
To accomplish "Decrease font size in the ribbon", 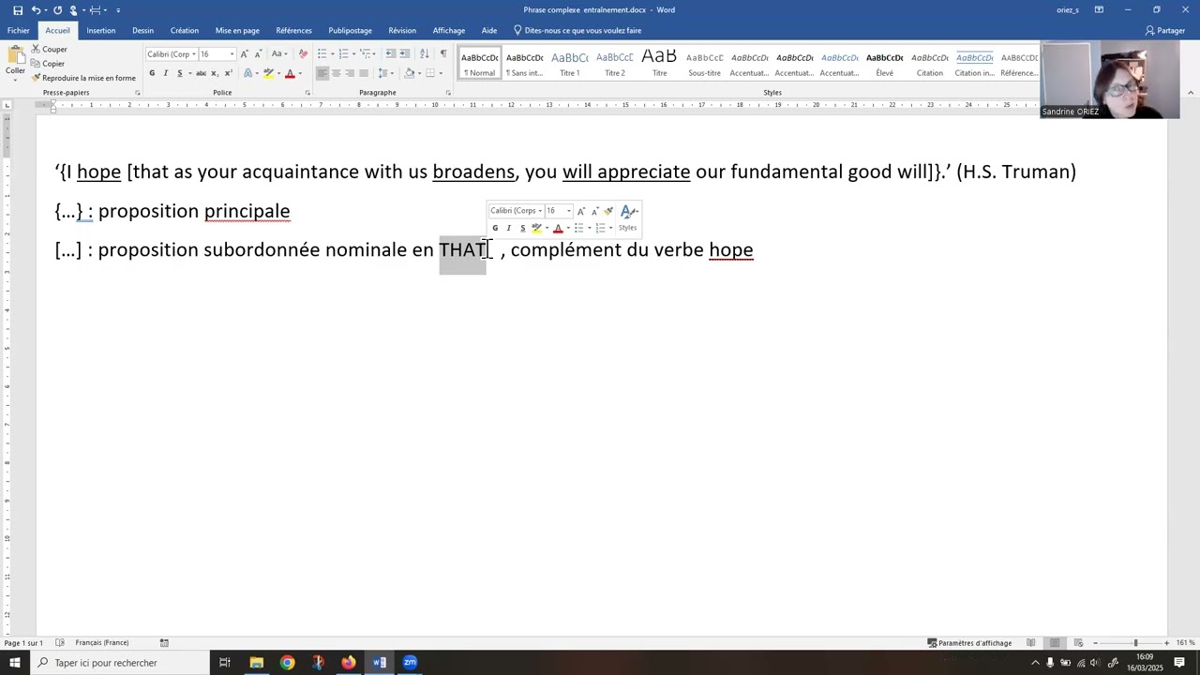I will (258, 54).
